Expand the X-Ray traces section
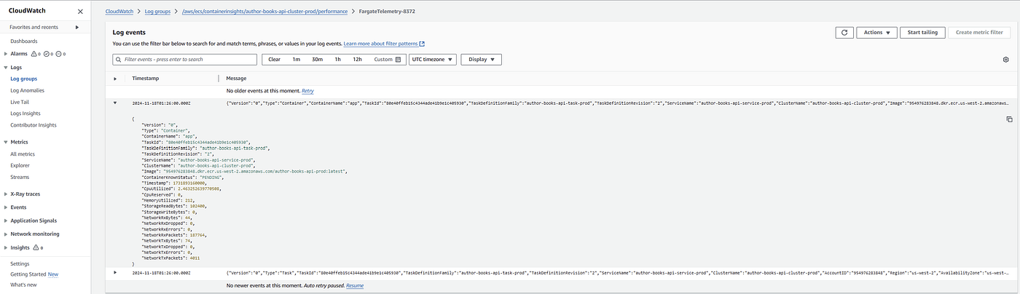Screen dimensions: 1020x294 (6, 194)
